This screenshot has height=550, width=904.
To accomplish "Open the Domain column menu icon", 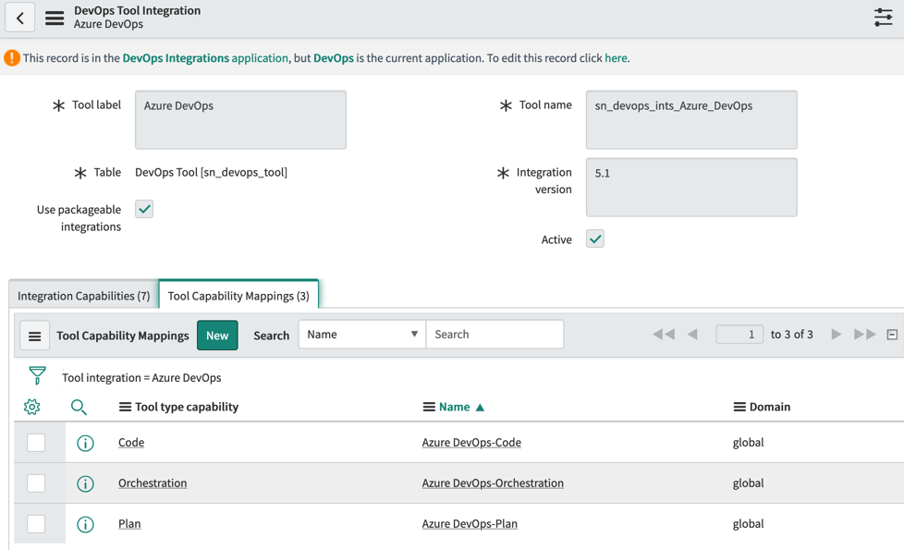I will click(739, 407).
